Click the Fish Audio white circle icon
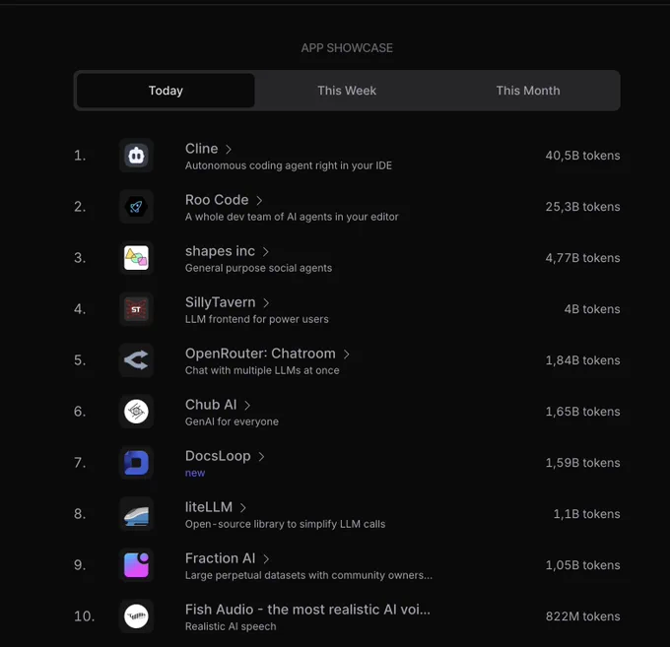Screen dimensions: 670x647 pos(136,616)
